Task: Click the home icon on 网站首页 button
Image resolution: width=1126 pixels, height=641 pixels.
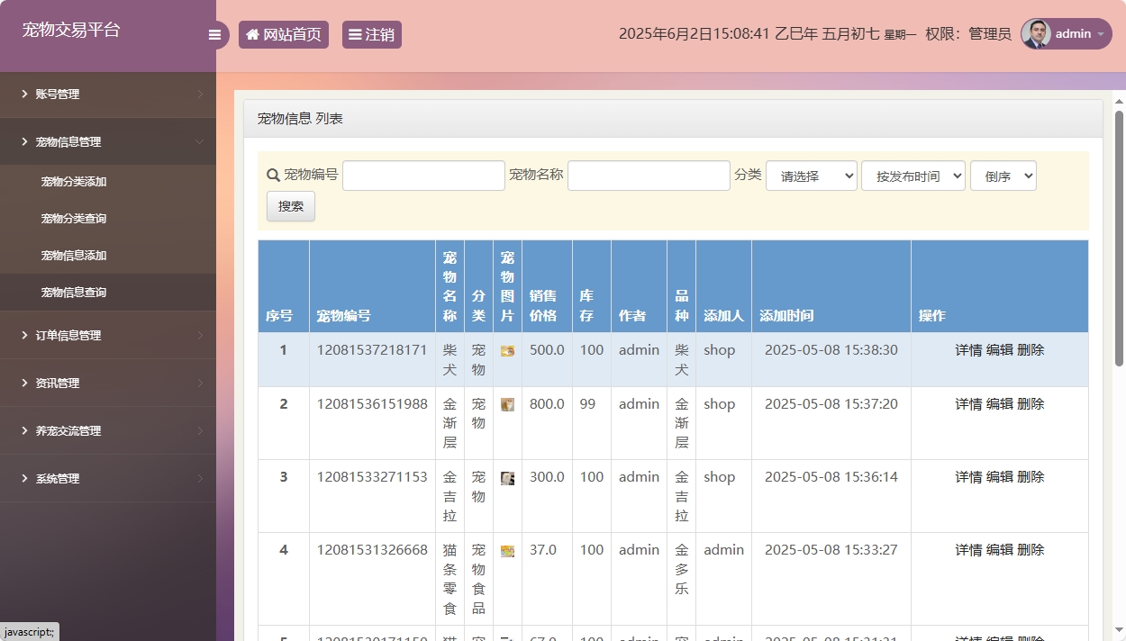Action: (251, 34)
